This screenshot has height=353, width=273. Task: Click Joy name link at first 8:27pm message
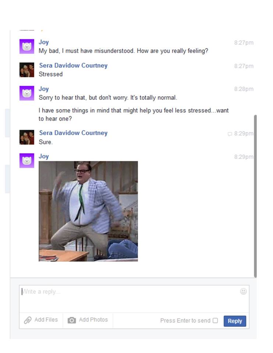point(44,42)
